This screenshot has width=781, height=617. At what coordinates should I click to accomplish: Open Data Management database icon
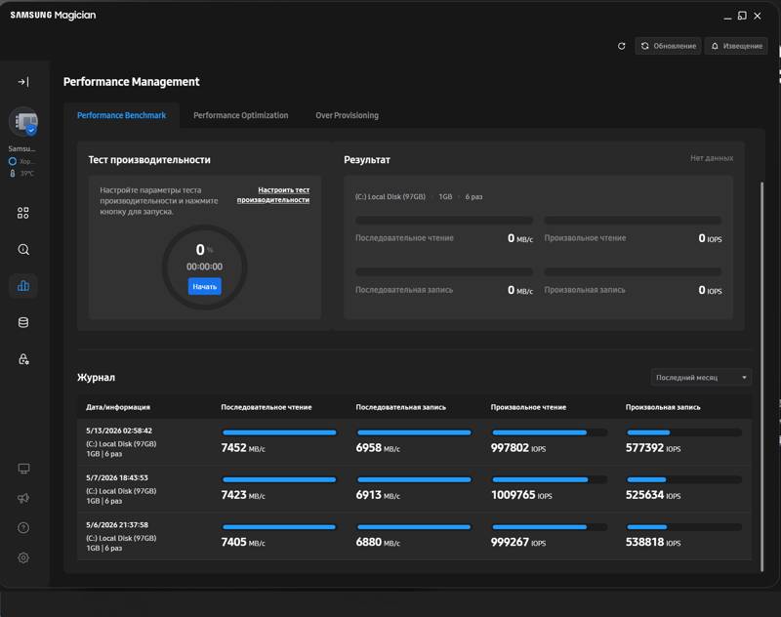[x=23, y=323]
